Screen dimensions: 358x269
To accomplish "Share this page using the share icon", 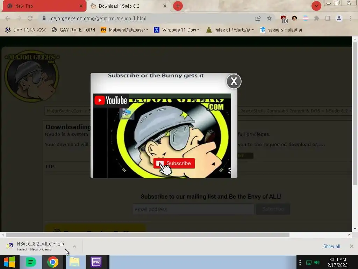I will point(258,18).
